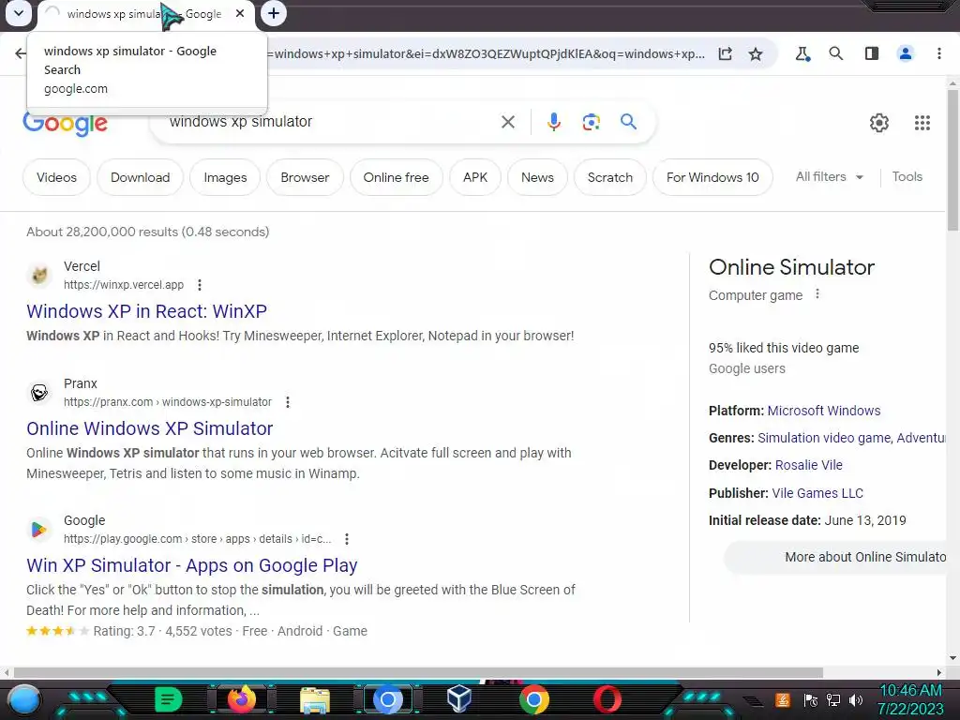Submit search with blue magnifier icon
The image size is (960, 720).
pyautogui.click(x=628, y=121)
